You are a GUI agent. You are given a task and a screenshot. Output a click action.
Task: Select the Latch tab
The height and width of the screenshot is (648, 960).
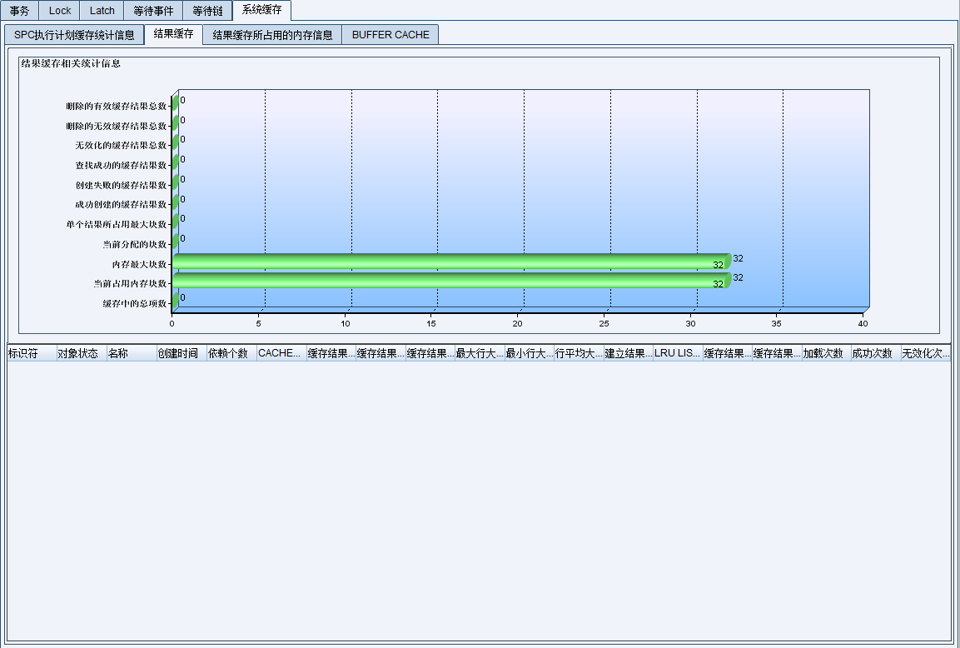[102, 11]
